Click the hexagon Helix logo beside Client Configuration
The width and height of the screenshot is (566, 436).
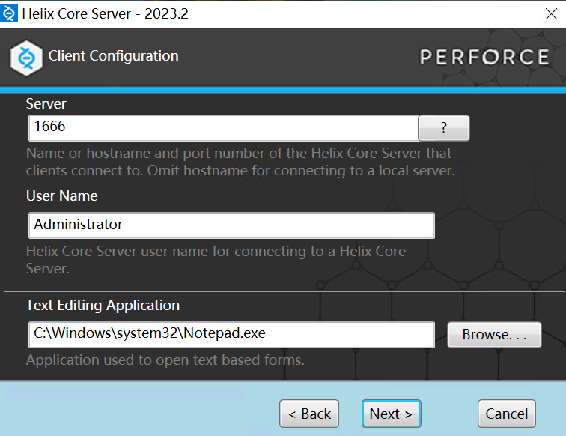click(26, 58)
